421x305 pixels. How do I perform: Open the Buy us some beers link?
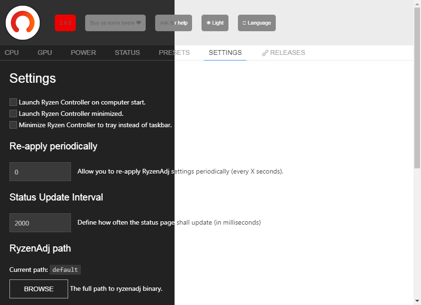pyautogui.click(x=115, y=23)
